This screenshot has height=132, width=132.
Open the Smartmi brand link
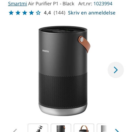17,4
